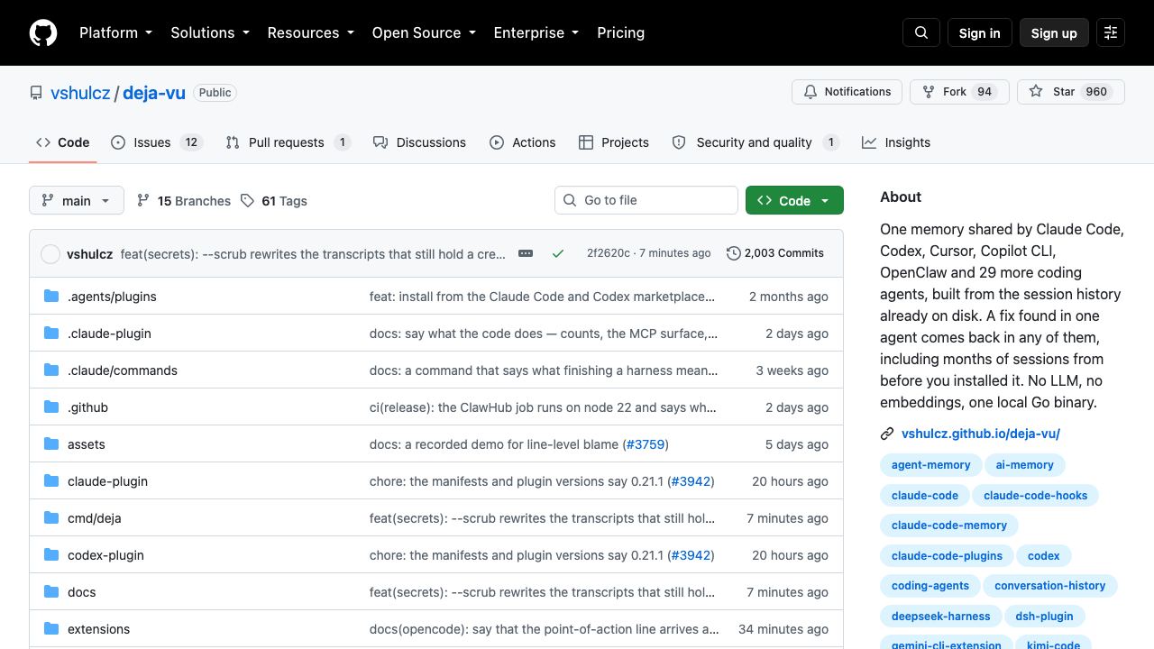Select the claude-code-hooks topic tag
The height and width of the screenshot is (649, 1154).
[1036, 495]
